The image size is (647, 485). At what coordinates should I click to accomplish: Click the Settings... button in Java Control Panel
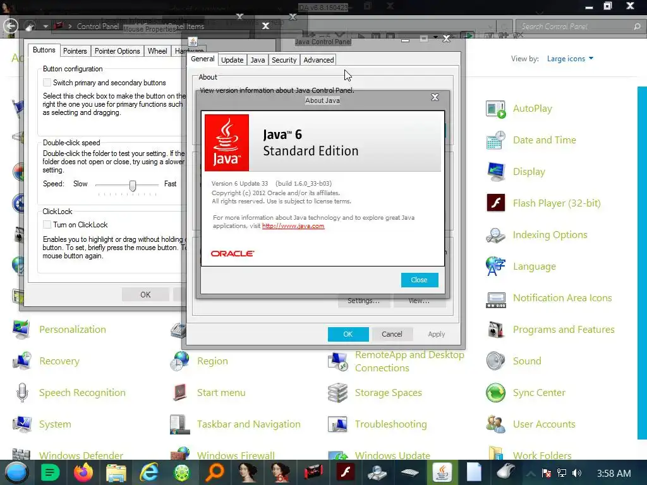coord(363,301)
